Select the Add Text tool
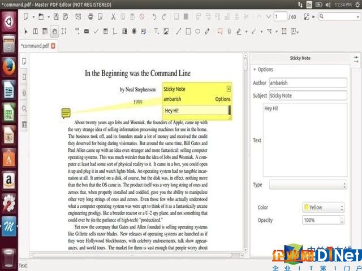The height and width of the screenshot is (271, 362). pyautogui.click(x=156, y=31)
